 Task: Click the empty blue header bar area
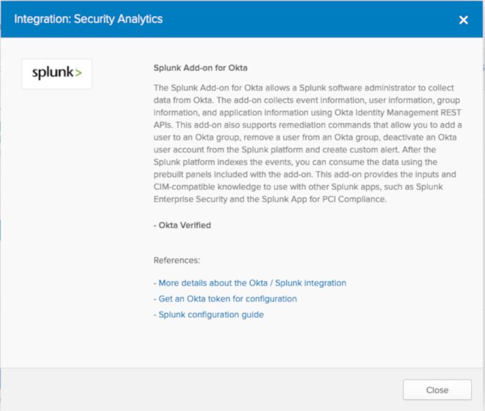coord(309,19)
